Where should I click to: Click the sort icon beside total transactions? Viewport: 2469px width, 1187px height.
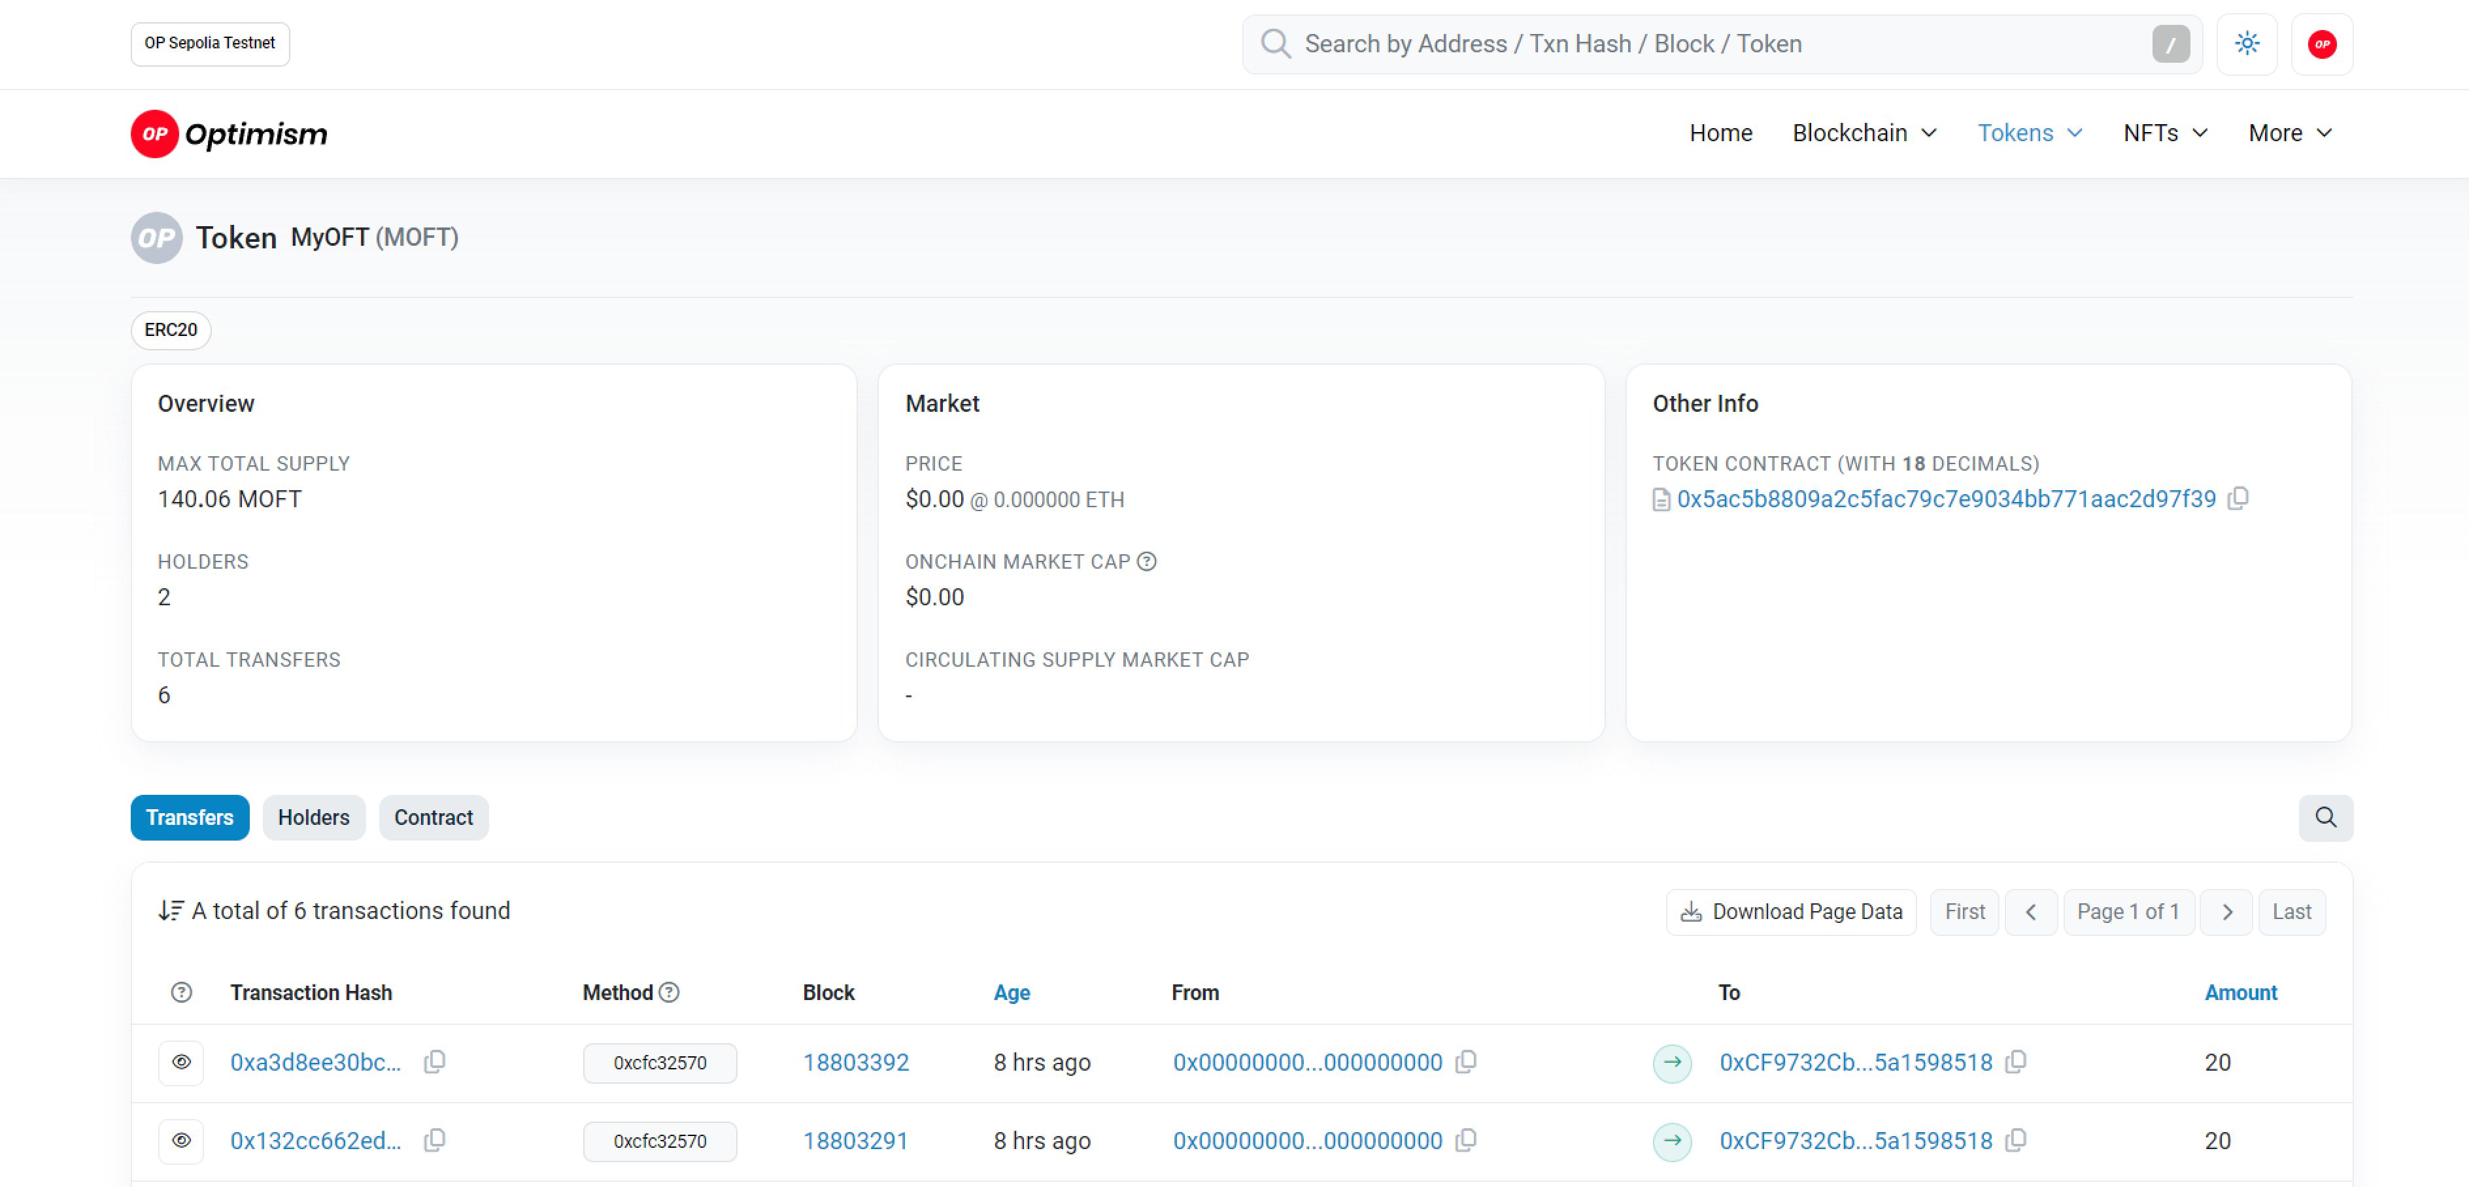click(x=171, y=910)
